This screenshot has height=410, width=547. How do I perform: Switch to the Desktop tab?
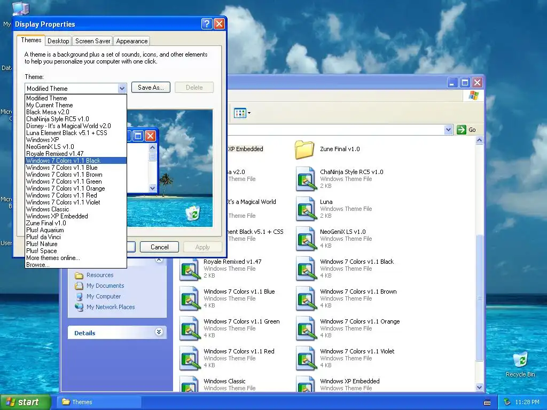pyautogui.click(x=58, y=41)
